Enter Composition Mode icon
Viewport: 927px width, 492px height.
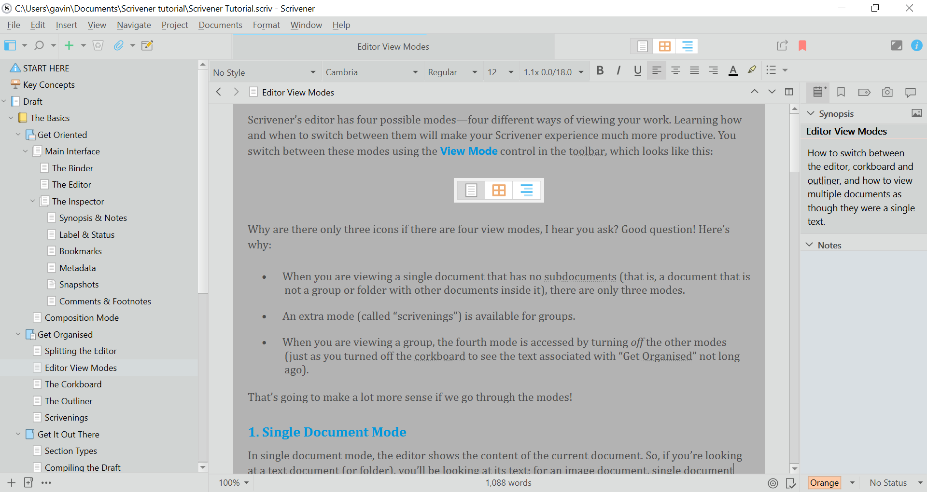point(896,45)
